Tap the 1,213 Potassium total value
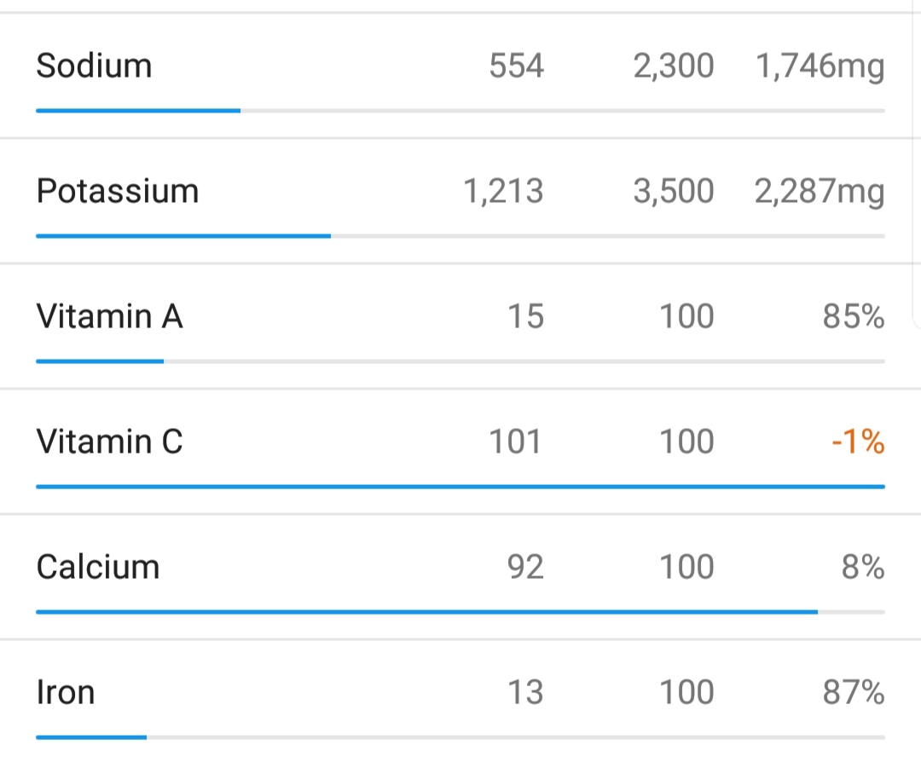This screenshot has width=921, height=762. 503,191
